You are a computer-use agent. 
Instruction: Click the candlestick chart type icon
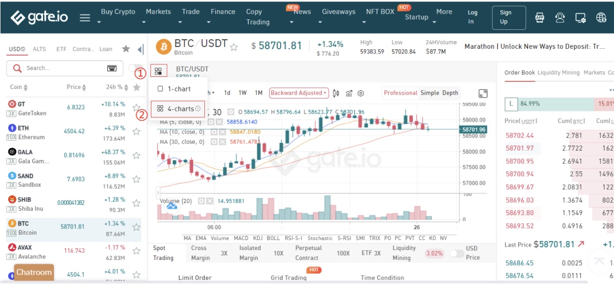click(x=336, y=93)
